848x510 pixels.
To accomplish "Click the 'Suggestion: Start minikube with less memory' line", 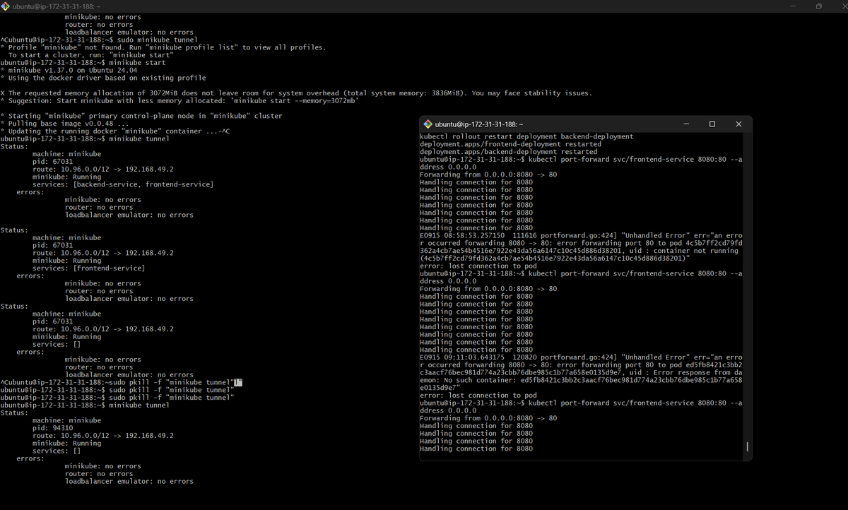I will pos(179,100).
